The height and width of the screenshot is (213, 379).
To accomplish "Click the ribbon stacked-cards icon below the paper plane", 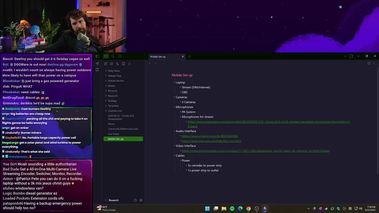I will (x=97, y=70).
